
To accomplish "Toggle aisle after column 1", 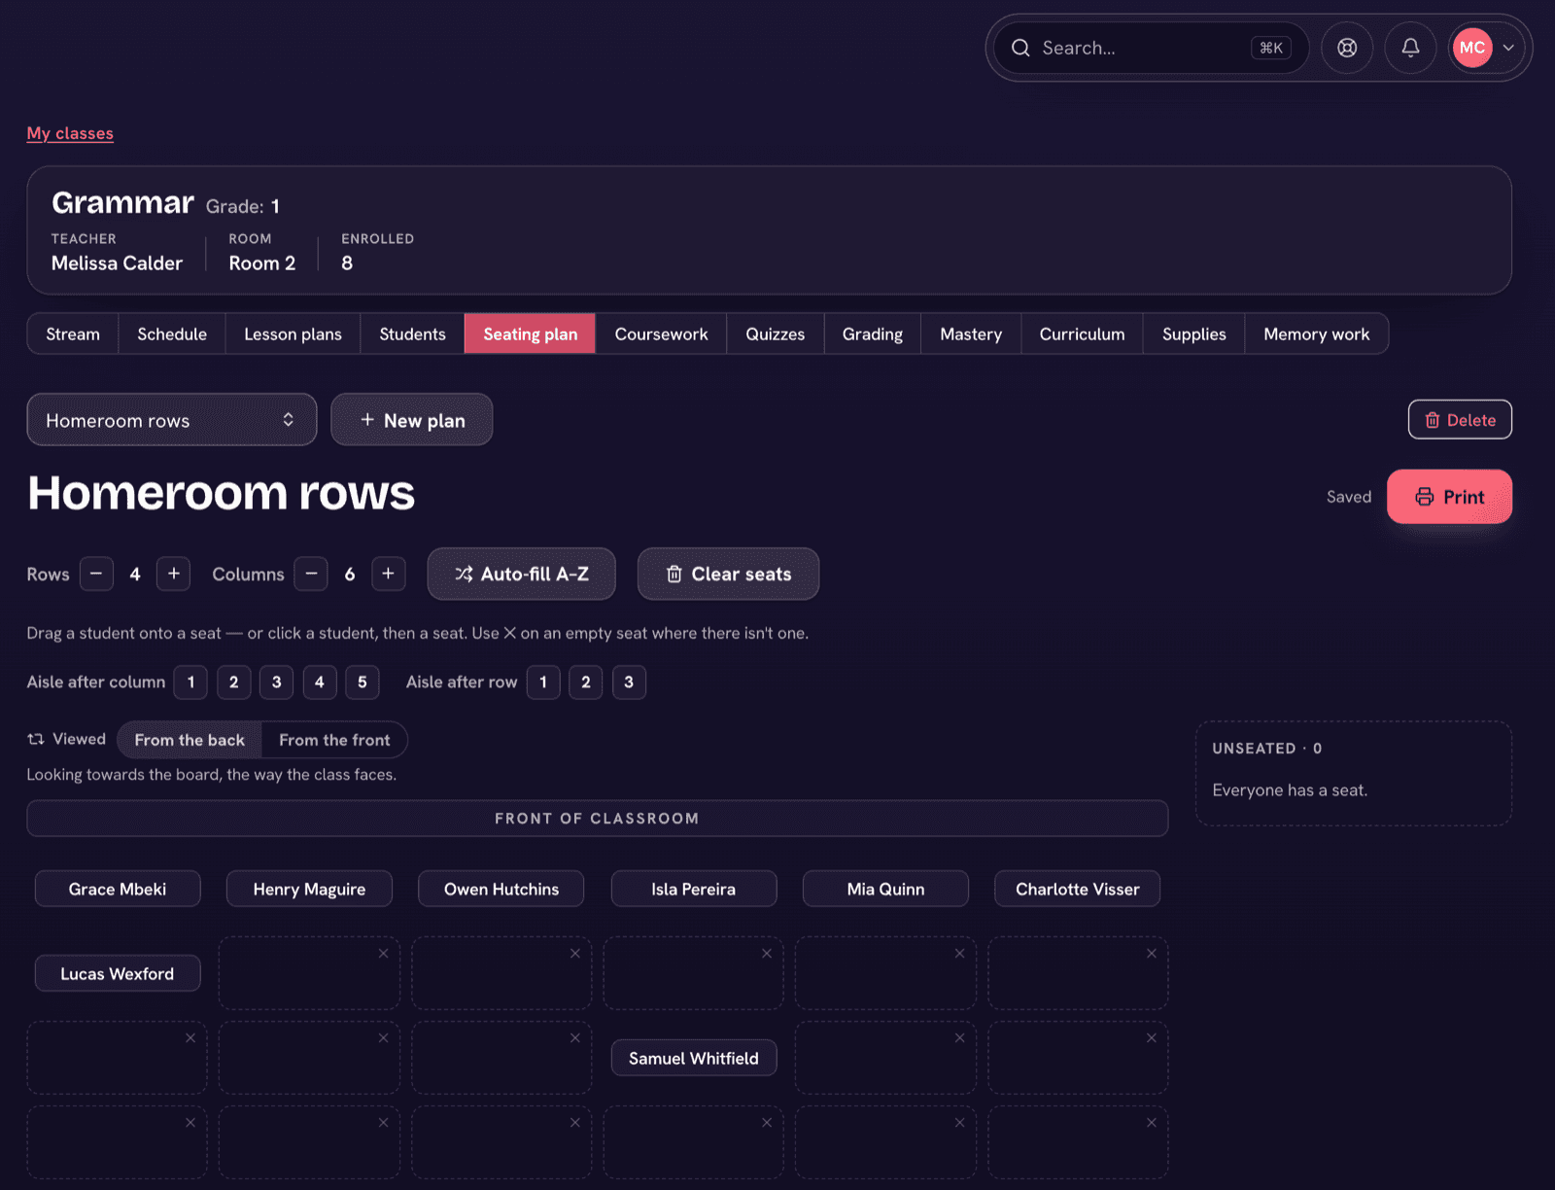I will [x=190, y=682].
